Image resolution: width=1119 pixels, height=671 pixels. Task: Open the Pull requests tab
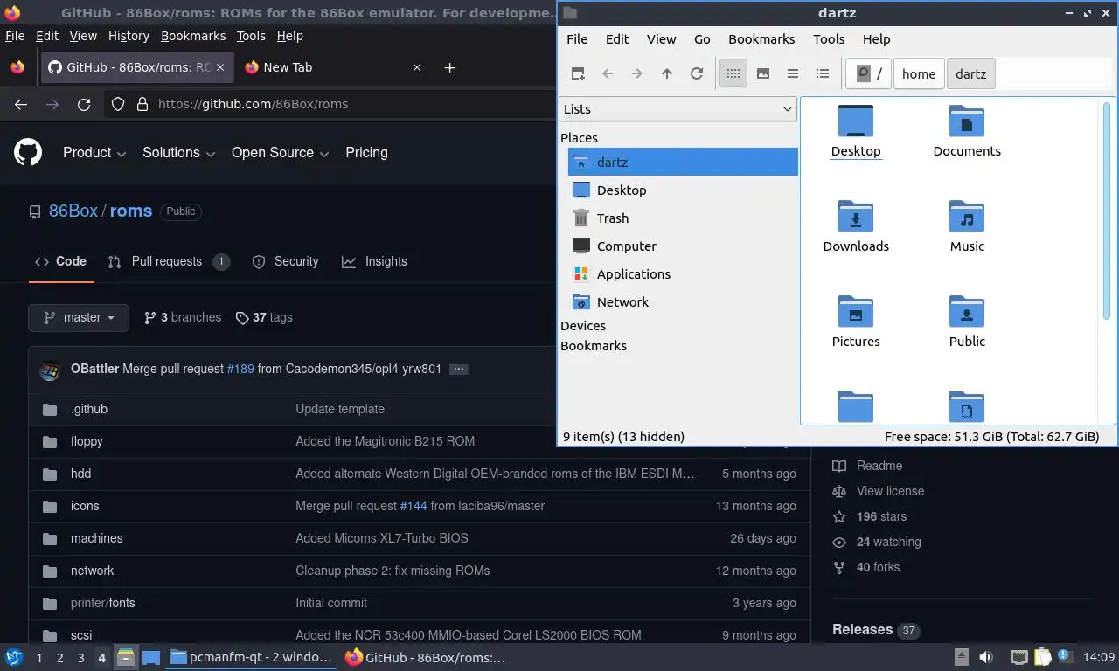[169, 261]
